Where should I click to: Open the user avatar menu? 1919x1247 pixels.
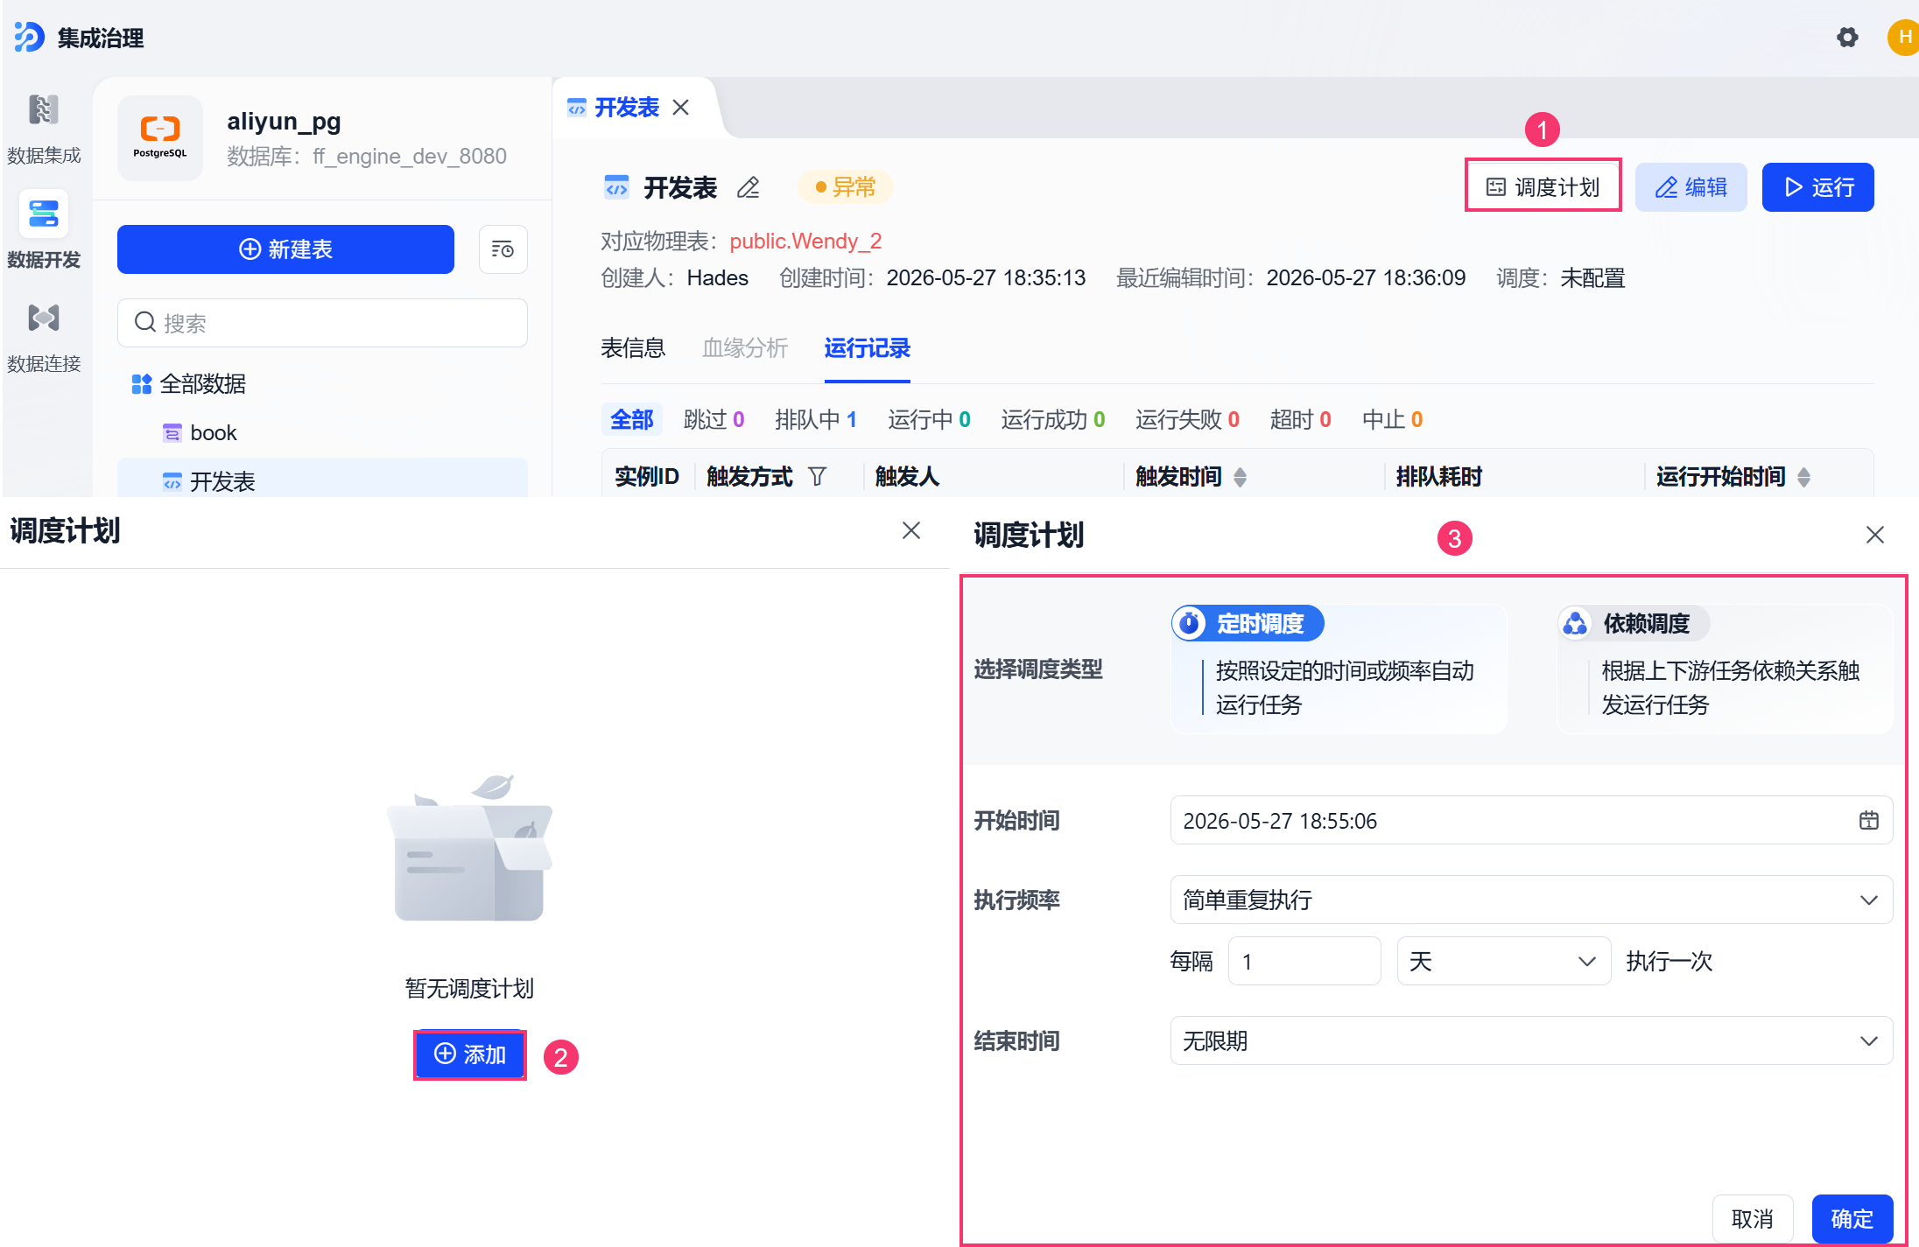(1903, 37)
